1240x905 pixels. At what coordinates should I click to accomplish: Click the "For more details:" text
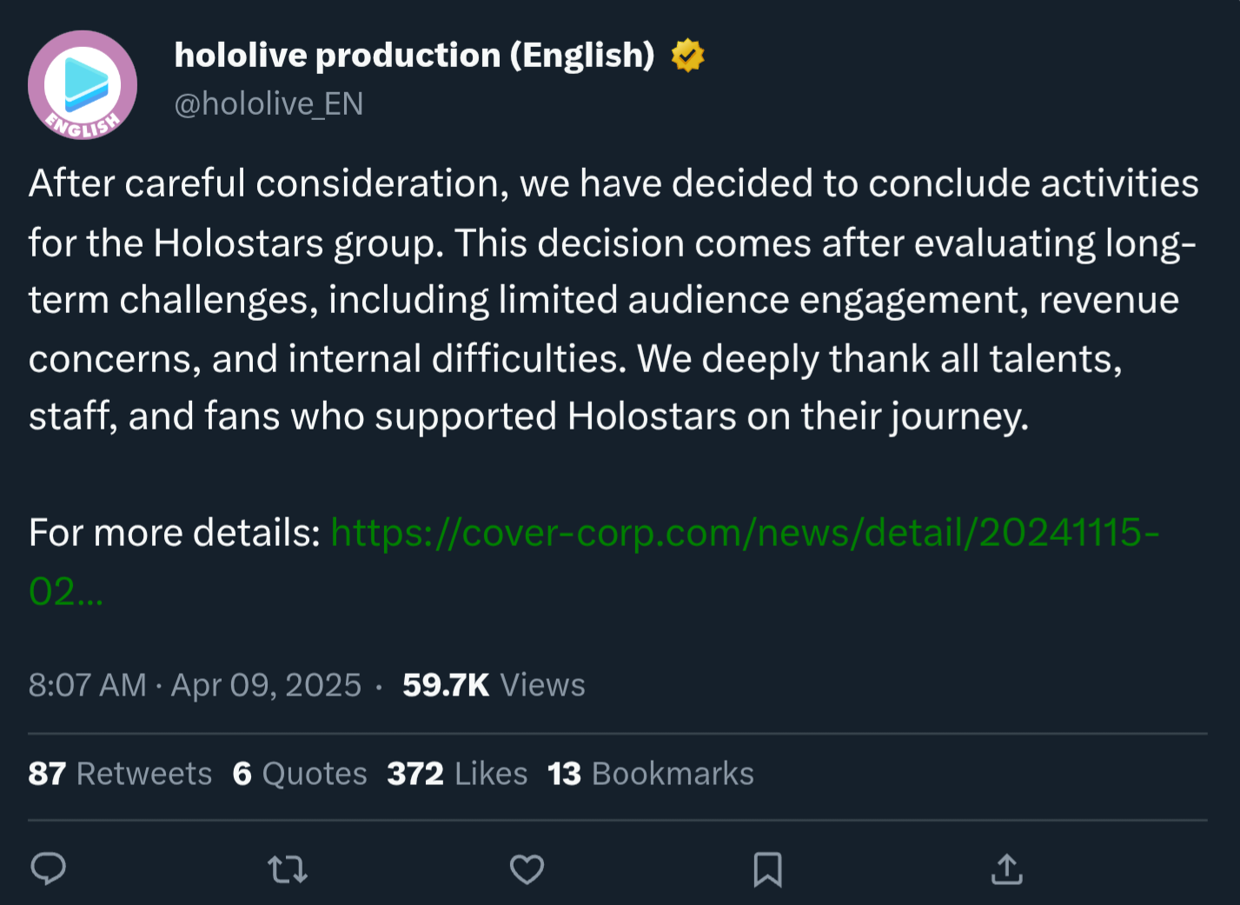175,533
